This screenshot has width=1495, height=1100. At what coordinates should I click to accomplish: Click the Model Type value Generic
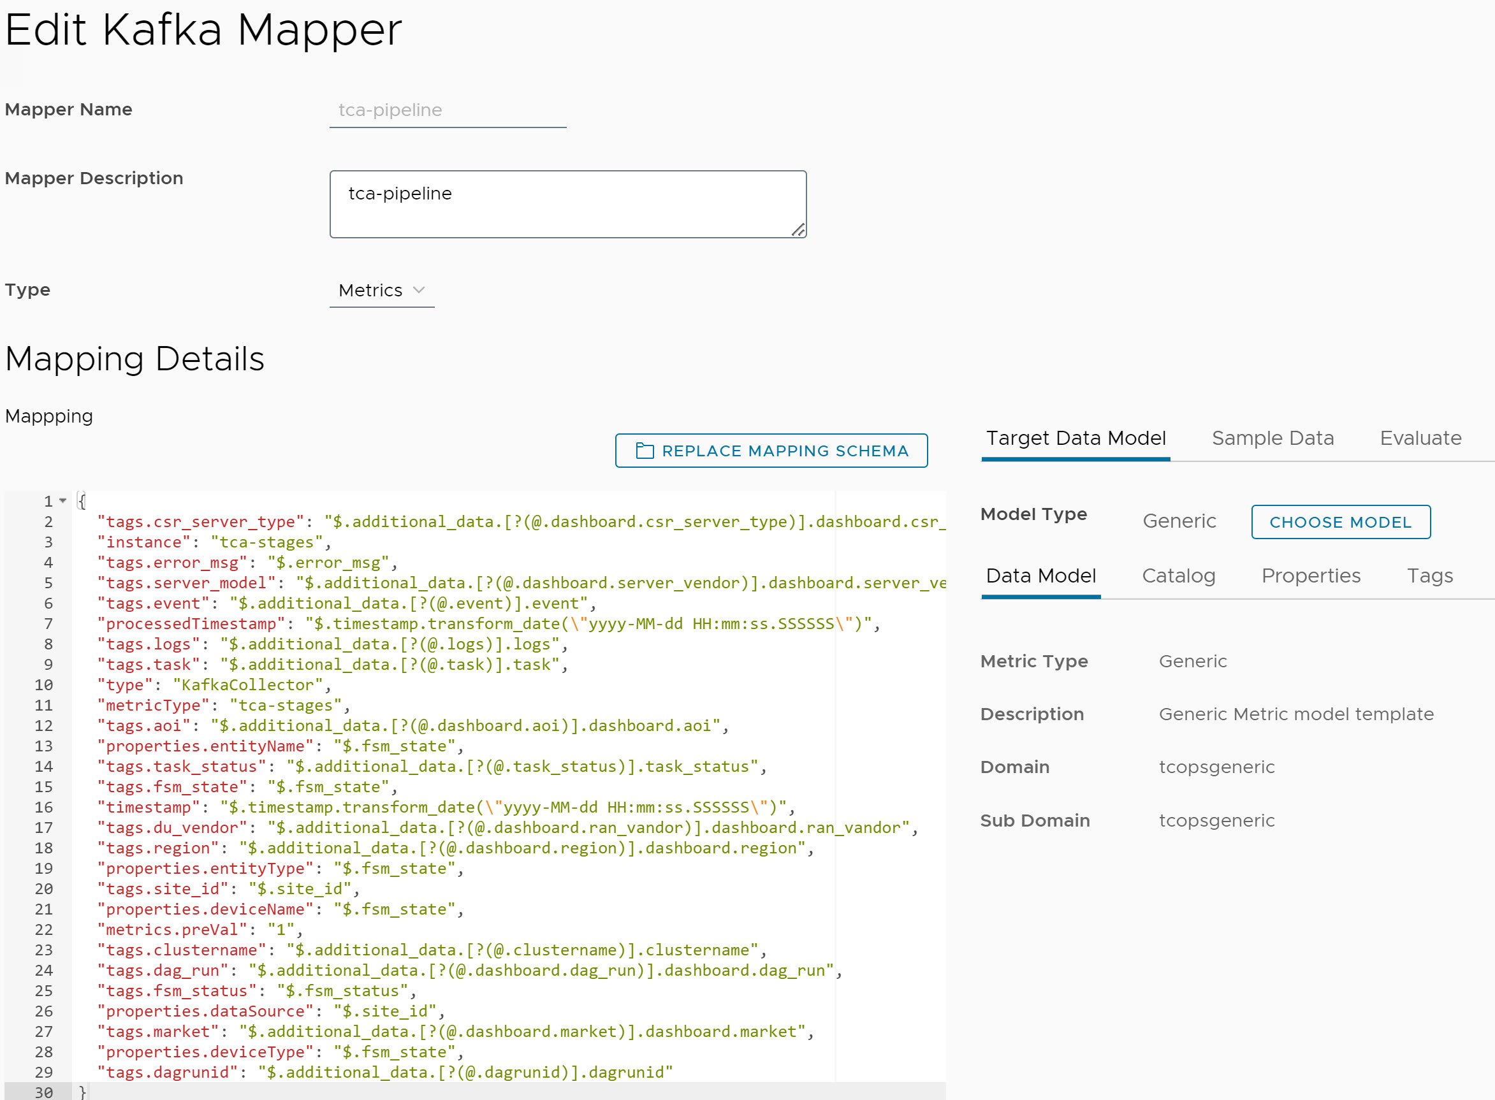click(1179, 521)
